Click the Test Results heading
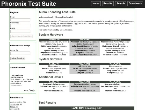 pos(47,103)
